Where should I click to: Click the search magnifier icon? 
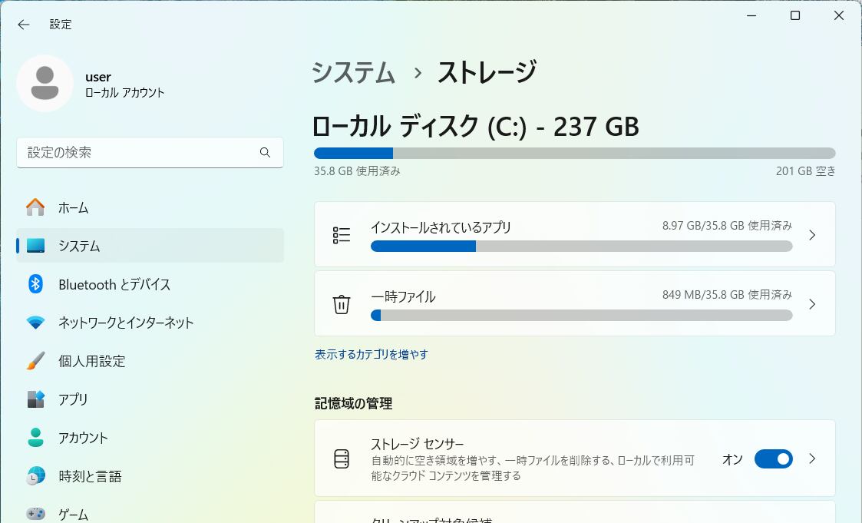pos(265,153)
